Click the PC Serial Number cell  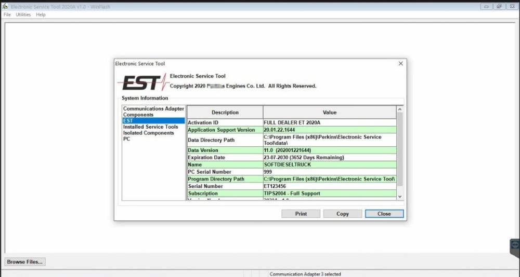click(x=225, y=172)
